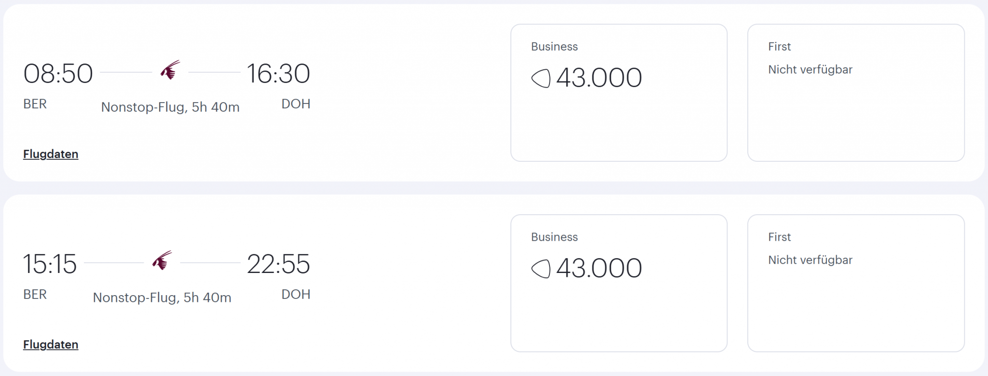This screenshot has width=988, height=376.
Task: Click 43.000 price on first flight
Action: tap(599, 78)
